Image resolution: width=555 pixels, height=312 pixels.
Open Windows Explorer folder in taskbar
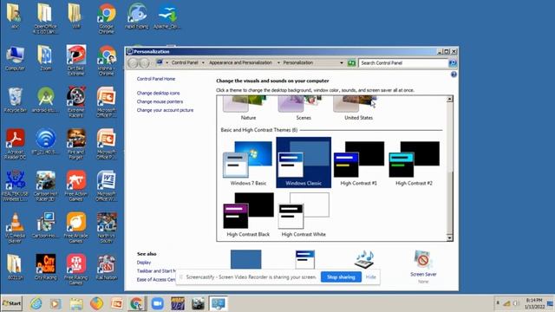[x=76, y=303]
